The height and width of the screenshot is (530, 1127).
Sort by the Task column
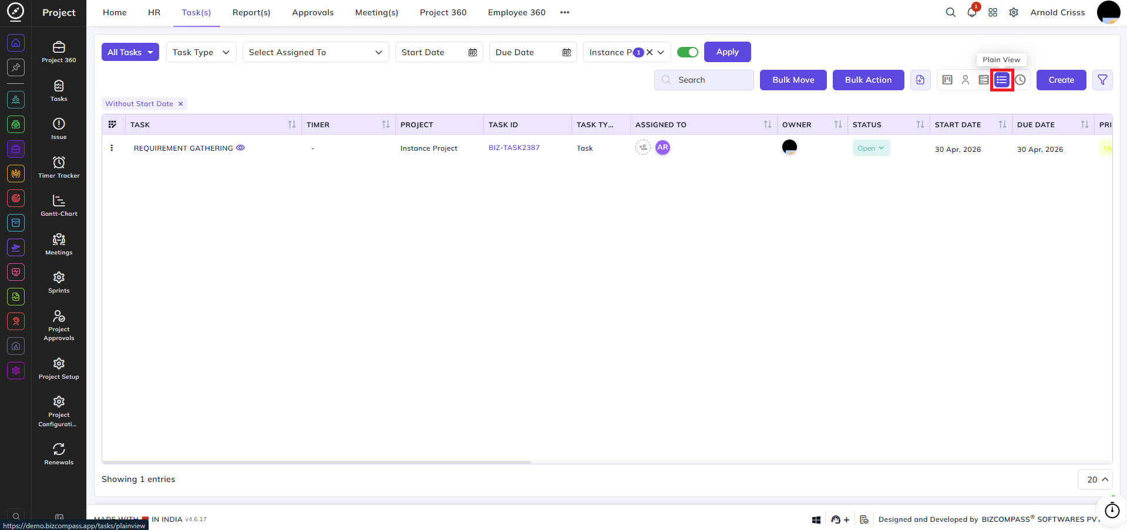tap(292, 124)
